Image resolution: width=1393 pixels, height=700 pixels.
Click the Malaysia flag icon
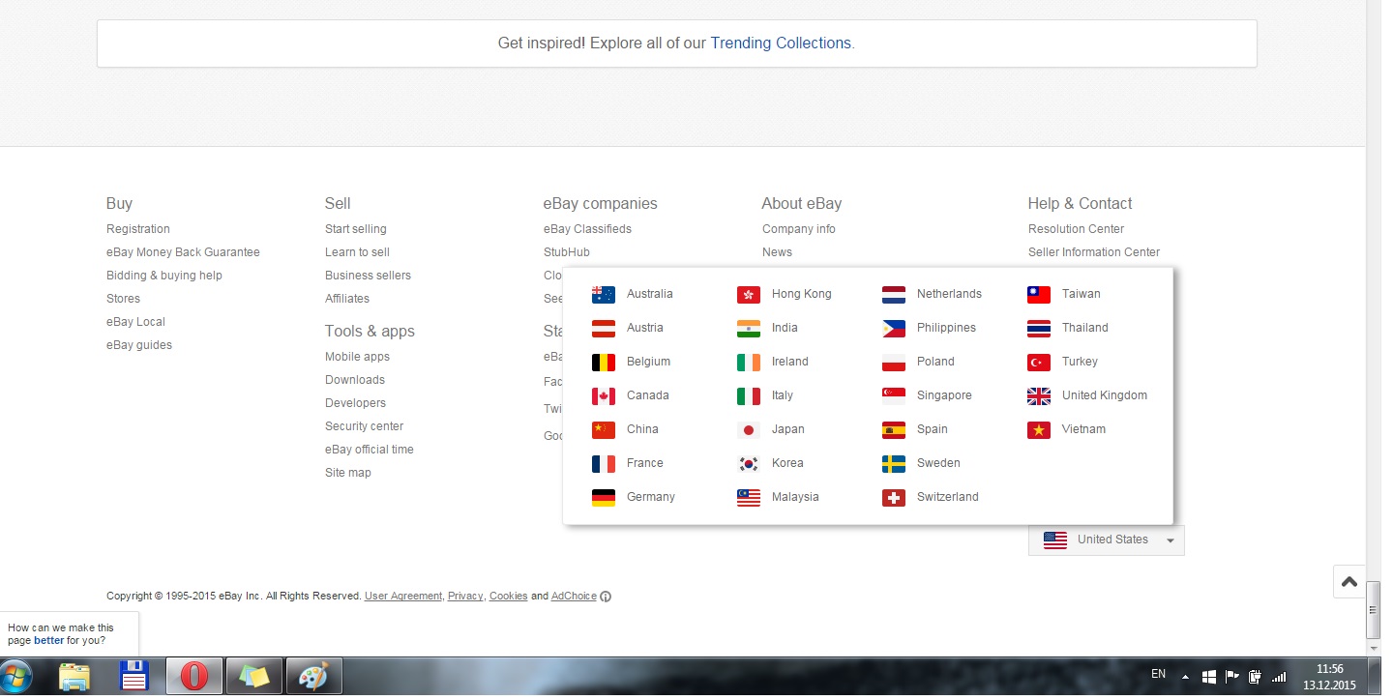pyautogui.click(x=749, y=497)
